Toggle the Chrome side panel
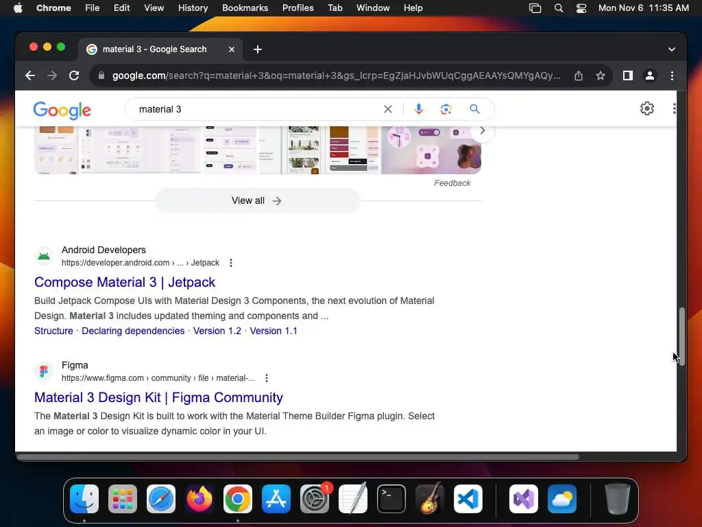 coord(628,75)
